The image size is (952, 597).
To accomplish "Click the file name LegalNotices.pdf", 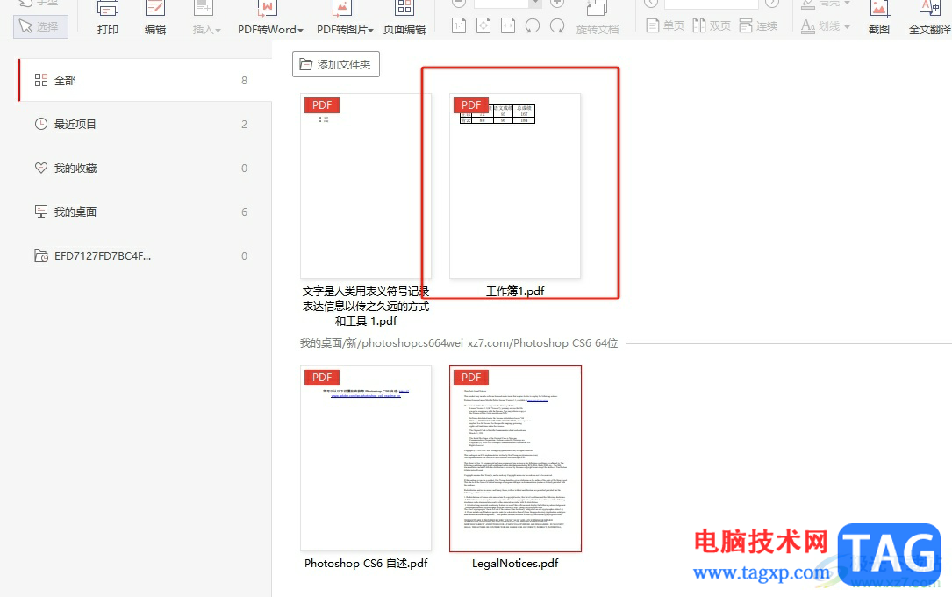I will [515, 564].
